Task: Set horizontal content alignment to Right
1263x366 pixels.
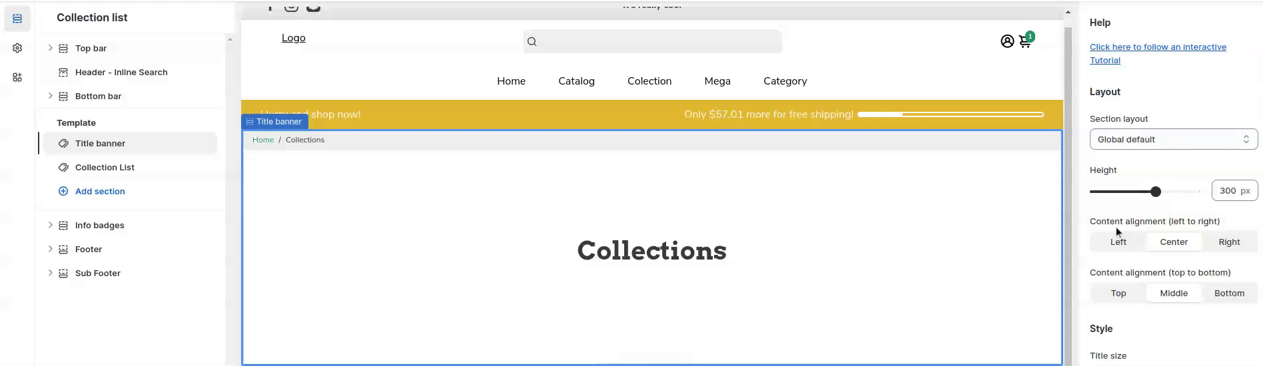Action: 1228,242
